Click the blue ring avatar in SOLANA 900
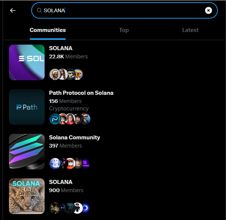 85,208
